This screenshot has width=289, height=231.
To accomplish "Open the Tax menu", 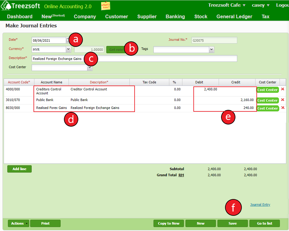I will point(266,16).
